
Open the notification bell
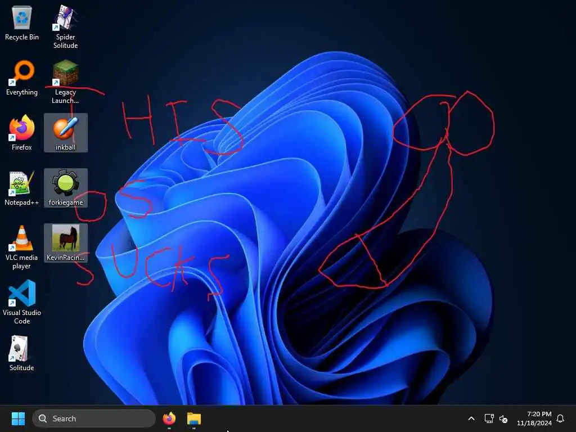pyautogui.click(x=560, y=418)
